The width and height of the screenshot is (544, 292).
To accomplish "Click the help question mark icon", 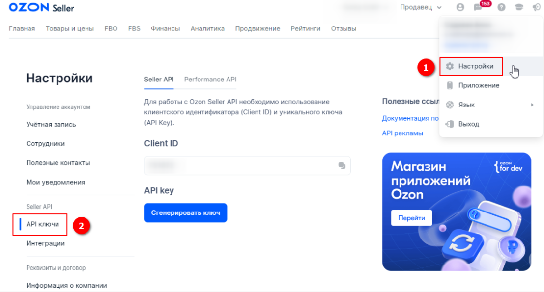I will tap(501, 7).
